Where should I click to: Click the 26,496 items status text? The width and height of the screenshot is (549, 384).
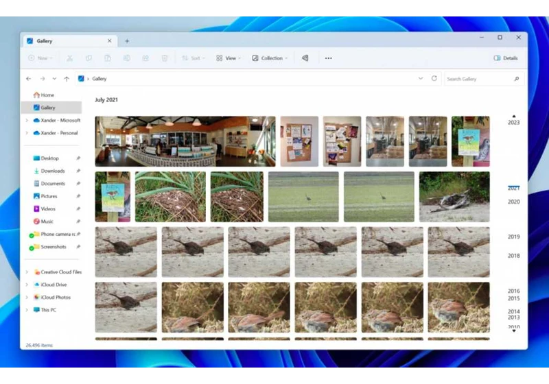[39, 345]
